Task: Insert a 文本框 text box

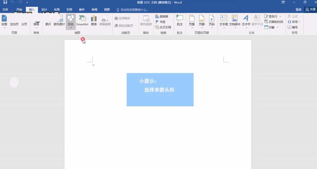Action: click(223, 21)
